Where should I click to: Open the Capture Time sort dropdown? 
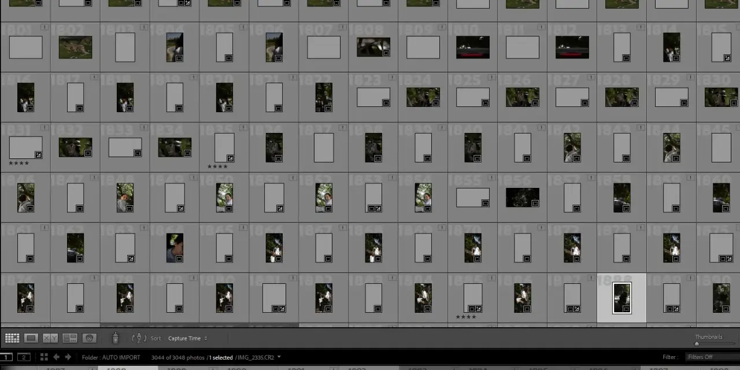click(x=187, y=338)
